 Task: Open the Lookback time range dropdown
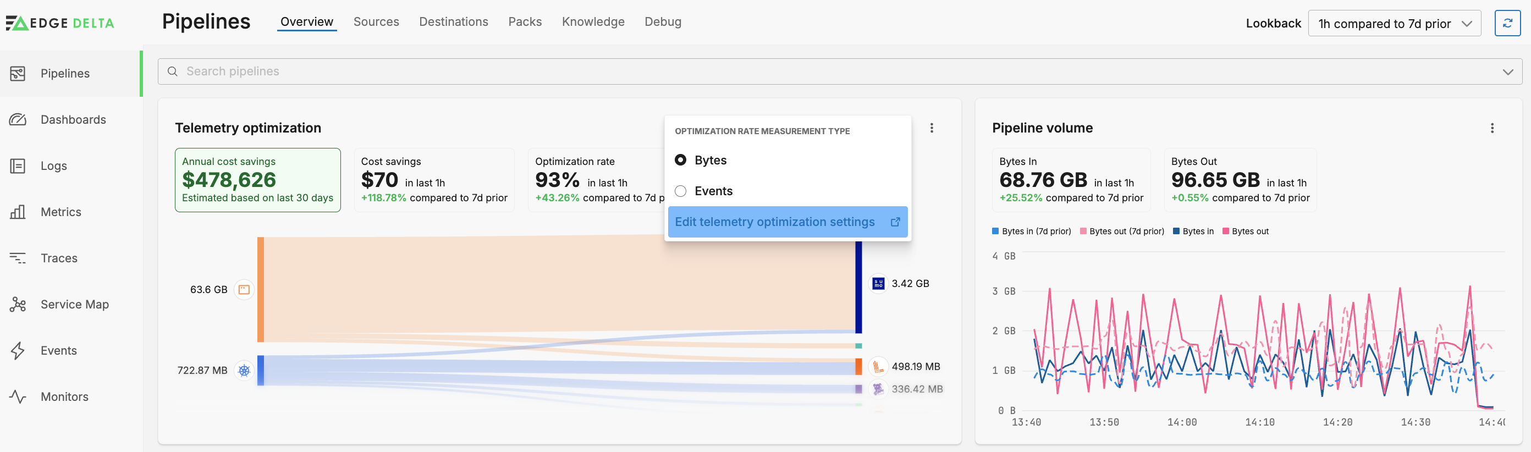[x=1394, y=23]
